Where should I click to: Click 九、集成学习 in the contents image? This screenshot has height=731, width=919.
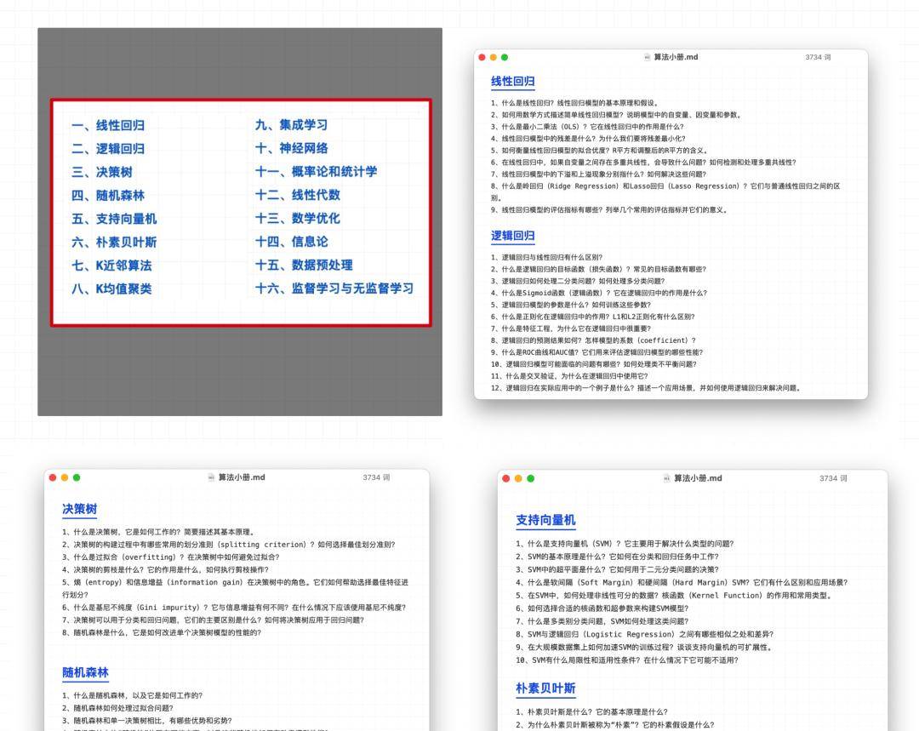(291, 125)
